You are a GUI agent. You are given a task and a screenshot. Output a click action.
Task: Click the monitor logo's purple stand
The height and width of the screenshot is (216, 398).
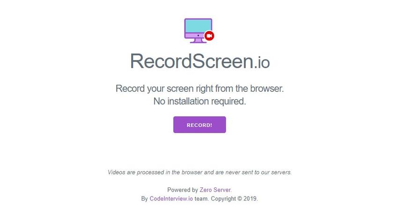pyautogui.click(x=198, y=41)
